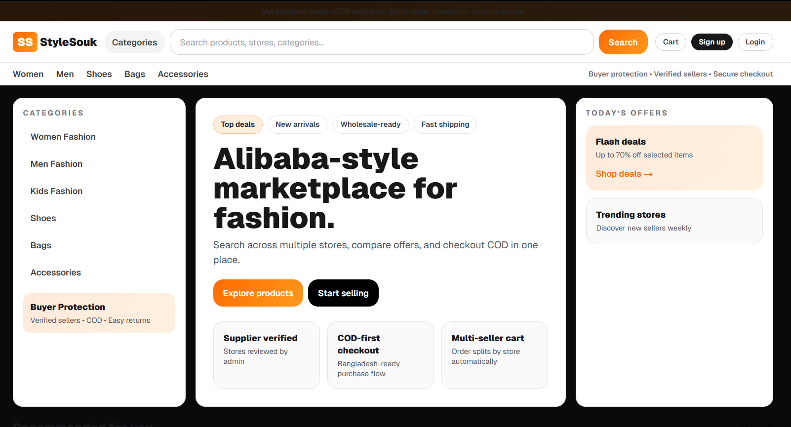791x427 pixels.
Task: Click the Start selling button
Action: coord(344,293)
